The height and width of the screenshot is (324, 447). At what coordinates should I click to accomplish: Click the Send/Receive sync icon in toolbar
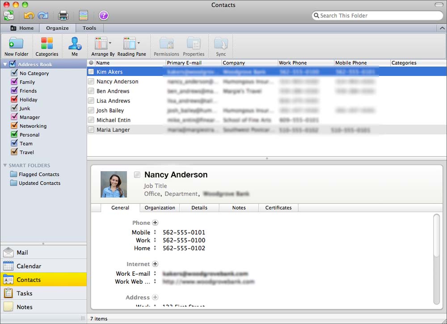[9, 15]
